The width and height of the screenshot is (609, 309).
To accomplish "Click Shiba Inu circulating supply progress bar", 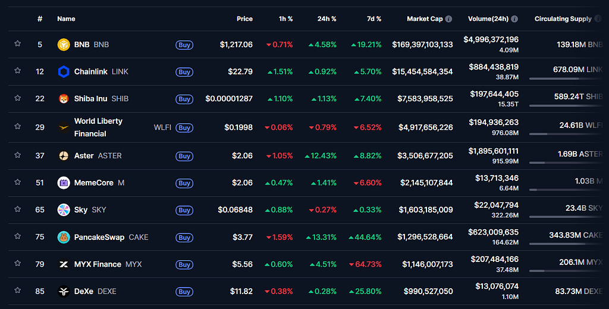I will pos(566,106).
